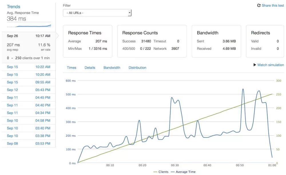286x175 pixels.
Task: Switch to the Details tab
Action: click(x=90, y=68)
